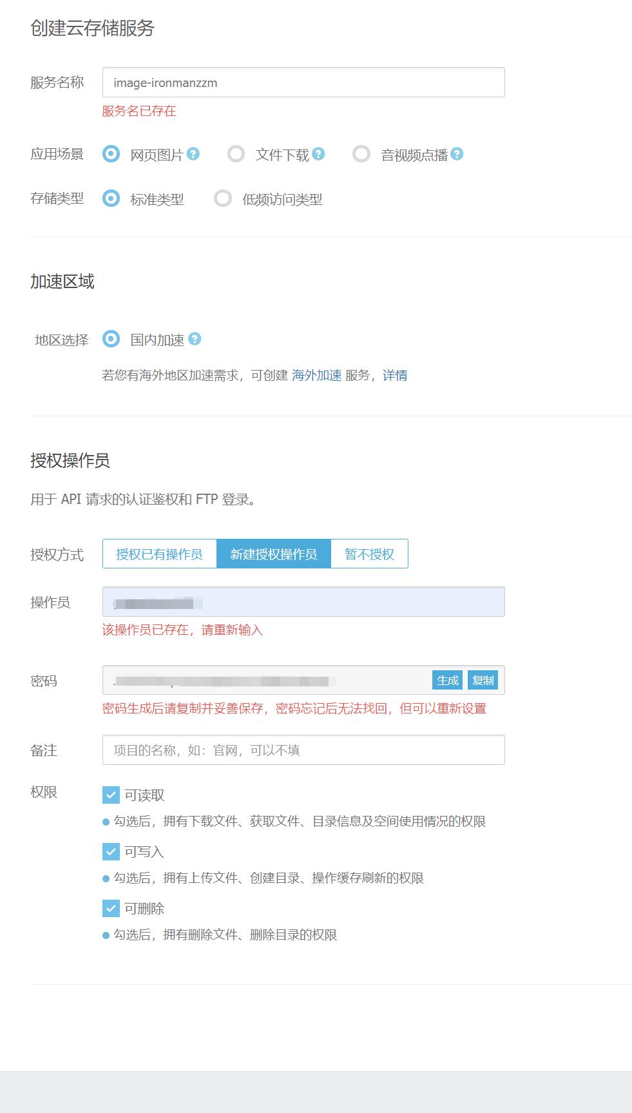Disable the 可删除 permission checkbox
Image resolution: width=632 pixels, height=1113 pixels.
pyautogui.click(x=111, y=909)
